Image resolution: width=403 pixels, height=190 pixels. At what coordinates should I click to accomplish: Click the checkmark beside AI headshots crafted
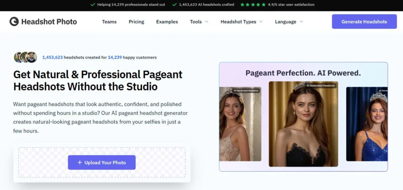(x=174, y=5)
